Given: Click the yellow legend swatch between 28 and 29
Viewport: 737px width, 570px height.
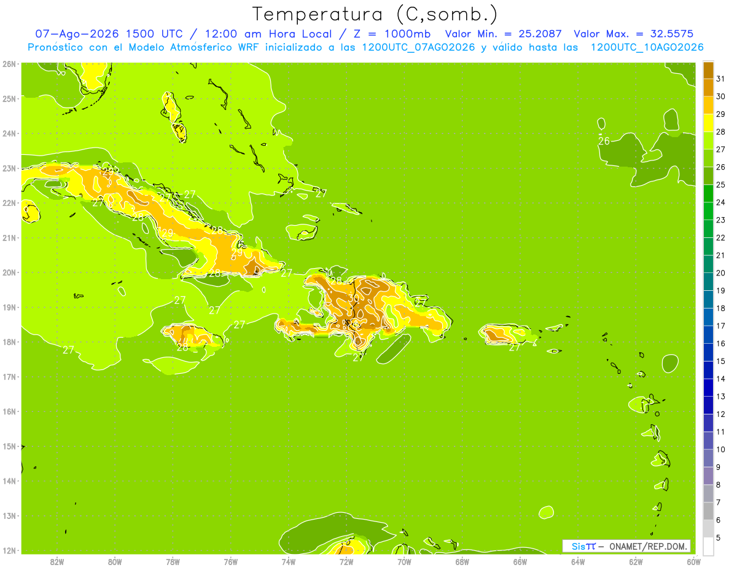Looking at the screenshot, I should pos(709,123).
